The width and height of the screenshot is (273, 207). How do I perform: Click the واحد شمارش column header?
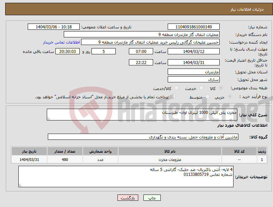[100, 151]
